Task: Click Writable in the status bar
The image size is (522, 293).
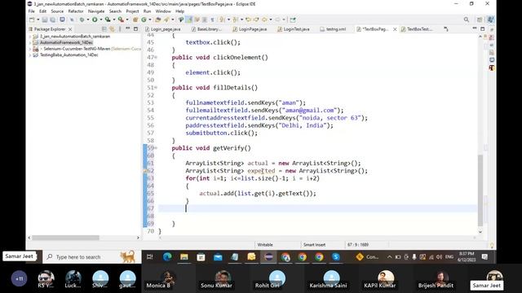Action: point(265,245)
